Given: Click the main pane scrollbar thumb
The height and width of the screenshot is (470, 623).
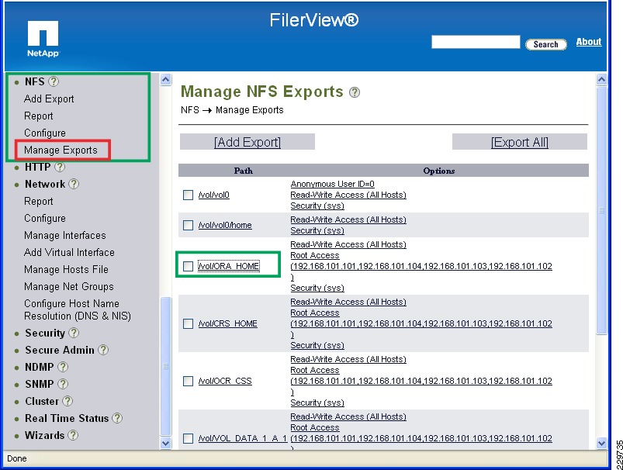Looking at the screenshot, I should coord(601,210).
